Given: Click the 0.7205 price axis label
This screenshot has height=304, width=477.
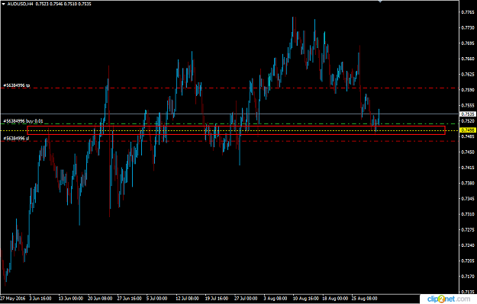Looking at the screenshot, I should point(468,261).
